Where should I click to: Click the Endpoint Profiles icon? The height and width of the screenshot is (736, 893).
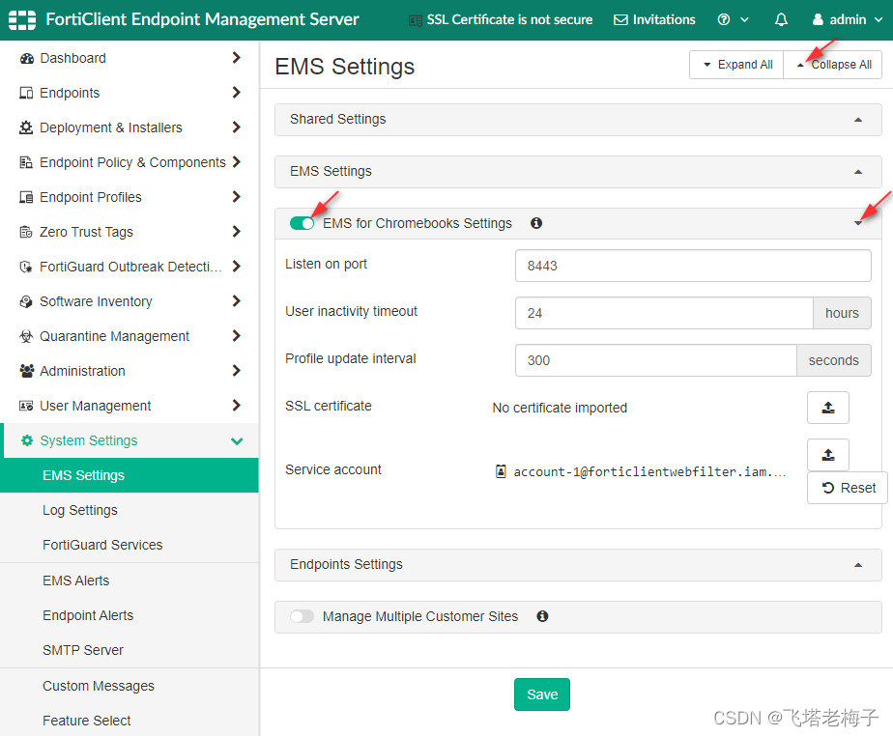26,197
